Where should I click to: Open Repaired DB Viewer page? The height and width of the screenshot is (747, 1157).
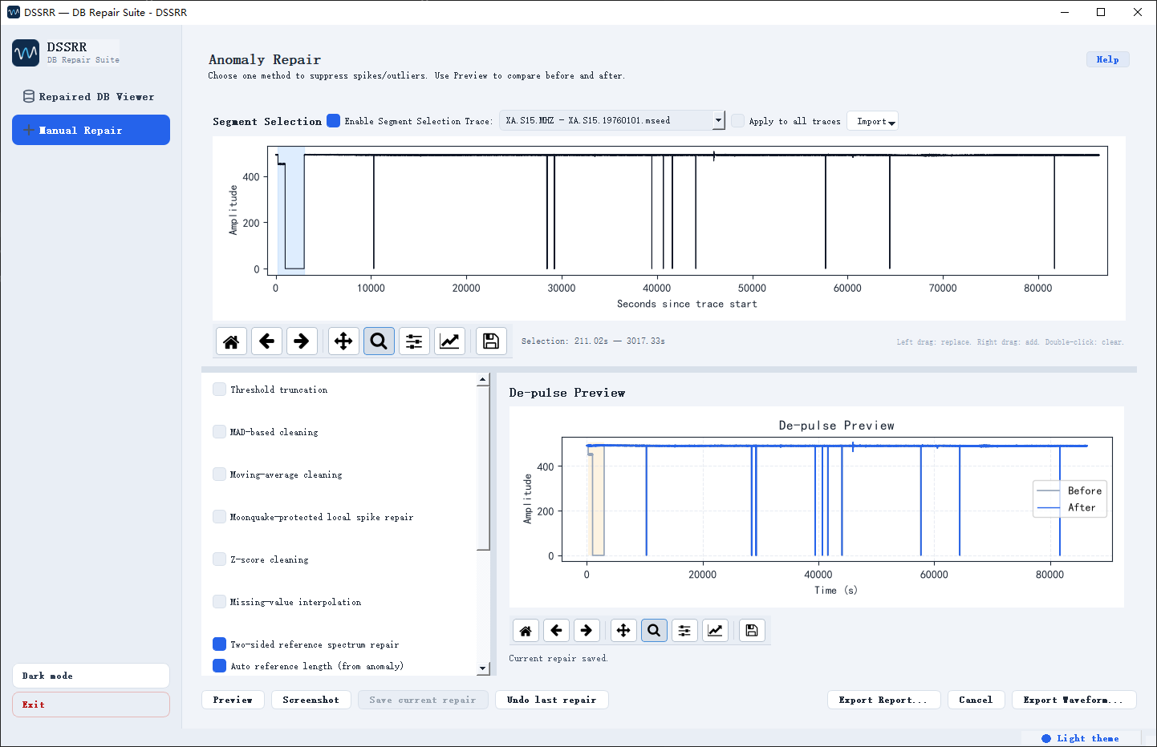pyautogui.click(x=91, y=97)
